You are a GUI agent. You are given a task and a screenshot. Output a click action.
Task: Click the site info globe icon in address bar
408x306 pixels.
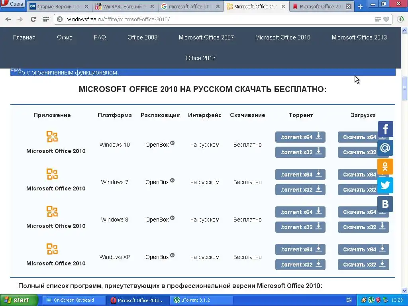60,19
